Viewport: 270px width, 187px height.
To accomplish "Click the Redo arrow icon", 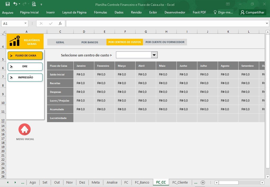I will (x=25, y=4).
